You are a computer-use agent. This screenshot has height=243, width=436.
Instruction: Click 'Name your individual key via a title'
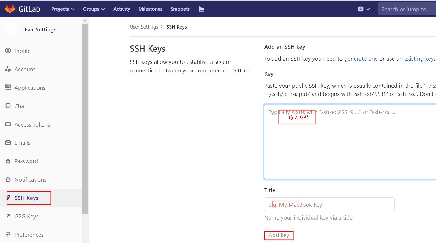point(308,217)
